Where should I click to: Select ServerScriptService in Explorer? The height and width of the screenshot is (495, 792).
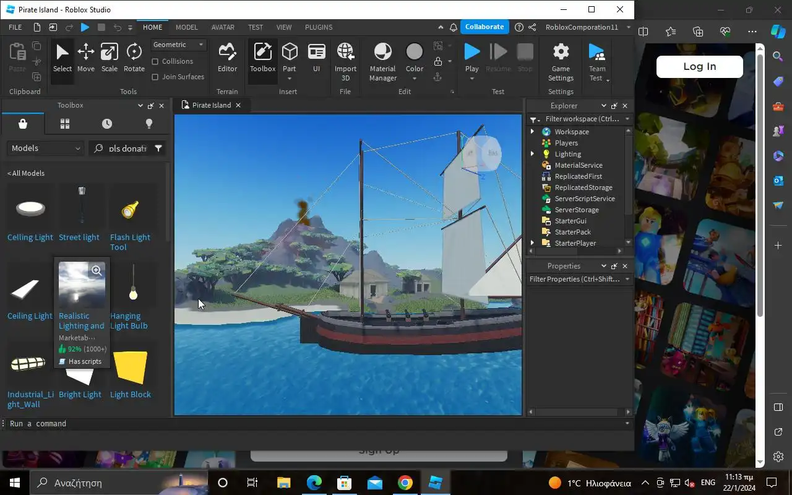(585, 199)
